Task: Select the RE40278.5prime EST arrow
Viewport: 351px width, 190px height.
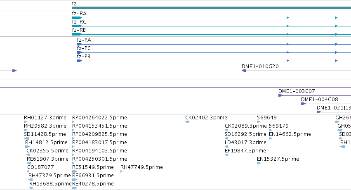Action: coord(75,188)
